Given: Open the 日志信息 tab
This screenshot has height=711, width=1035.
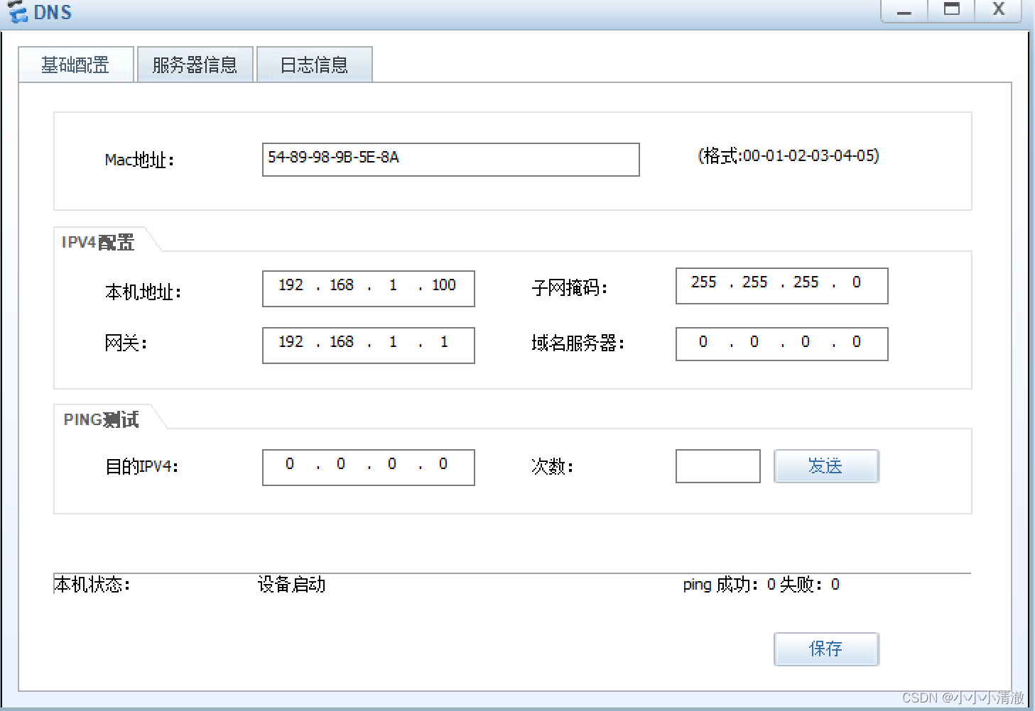Looking at the screenshot, I should click(x=315, y=65).
